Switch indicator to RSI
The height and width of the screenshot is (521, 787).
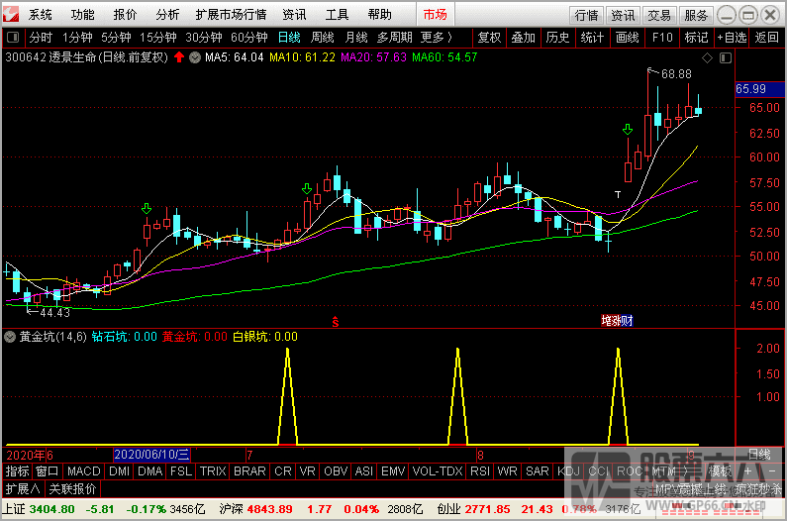tap(480, 471)
